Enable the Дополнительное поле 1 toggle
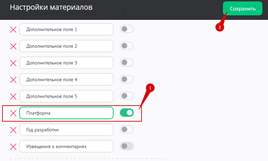The height and width of the screenshot is (161, 268). point(126,30)
